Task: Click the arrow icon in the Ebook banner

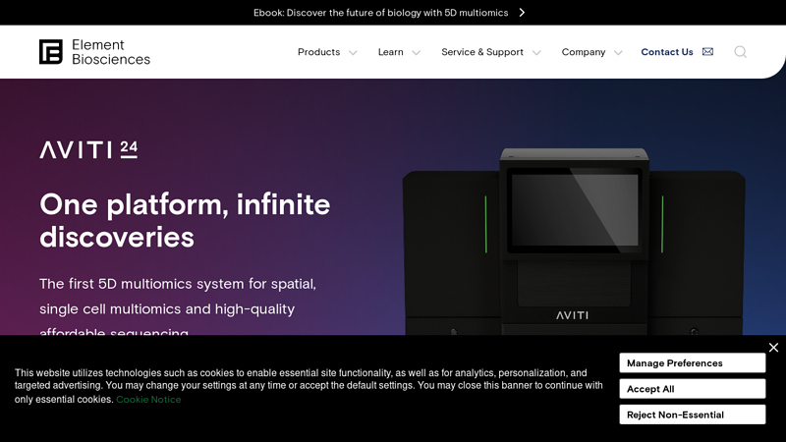Action: point(522,13)
